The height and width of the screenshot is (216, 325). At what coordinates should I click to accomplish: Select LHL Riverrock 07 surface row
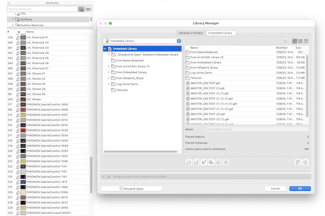pos(48,69)
